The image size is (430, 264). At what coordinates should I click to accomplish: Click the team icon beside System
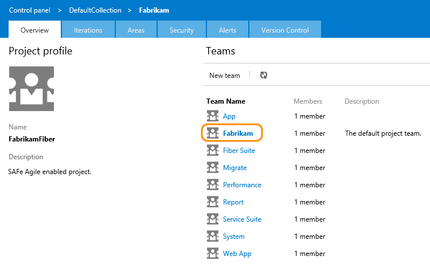213,236
